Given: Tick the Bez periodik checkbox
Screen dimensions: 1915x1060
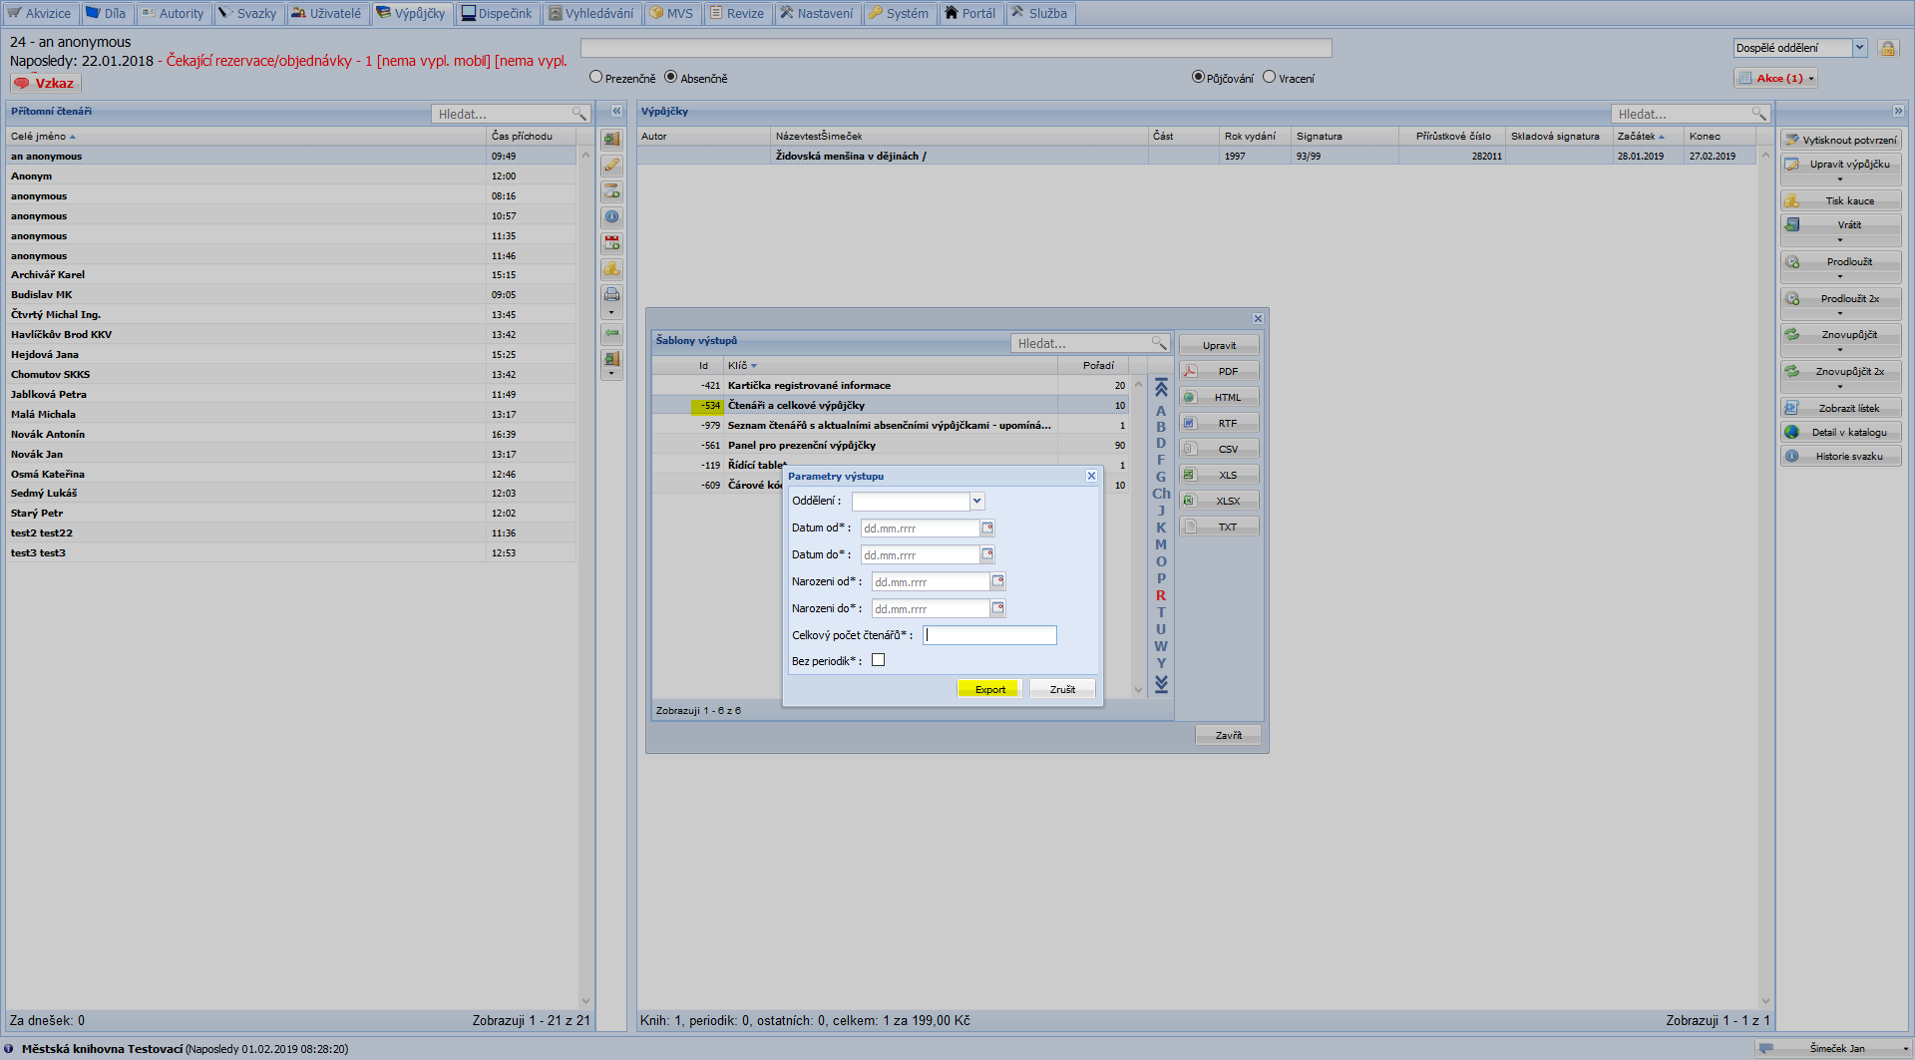Looking at the screenshot, I should 878,660.
